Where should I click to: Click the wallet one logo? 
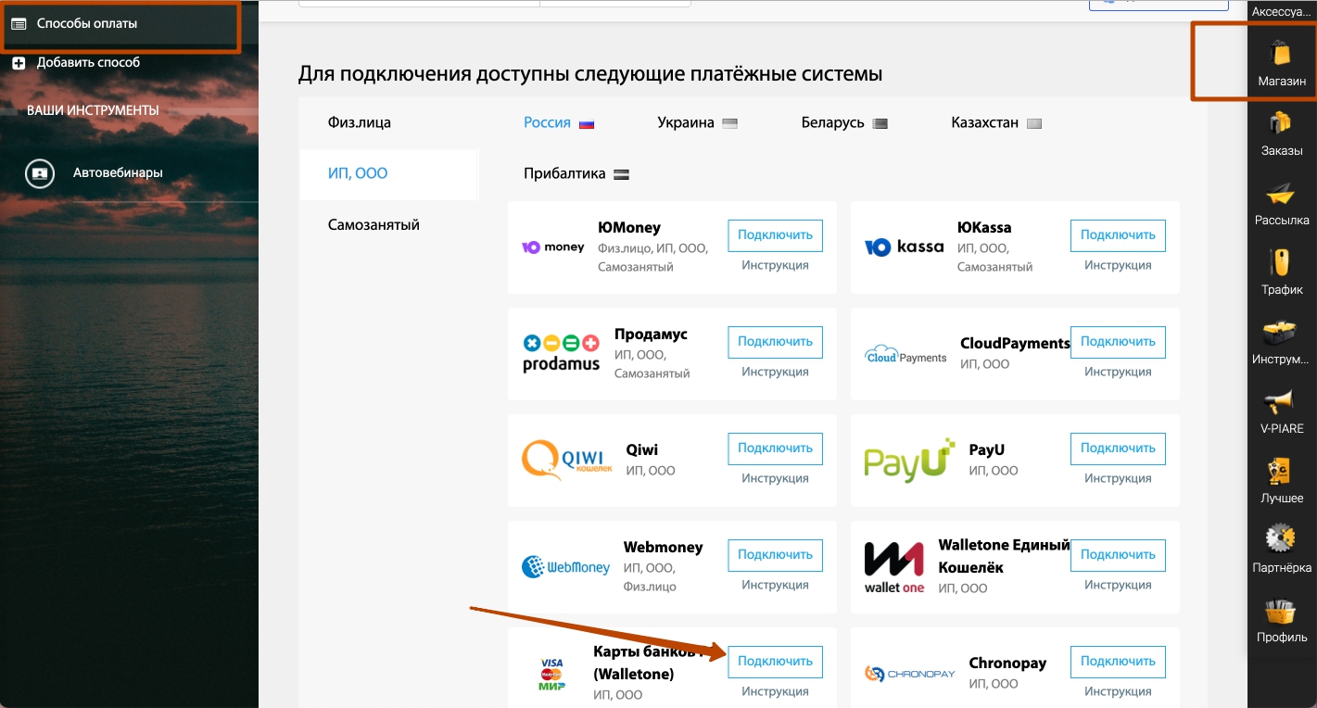point(894,567)
